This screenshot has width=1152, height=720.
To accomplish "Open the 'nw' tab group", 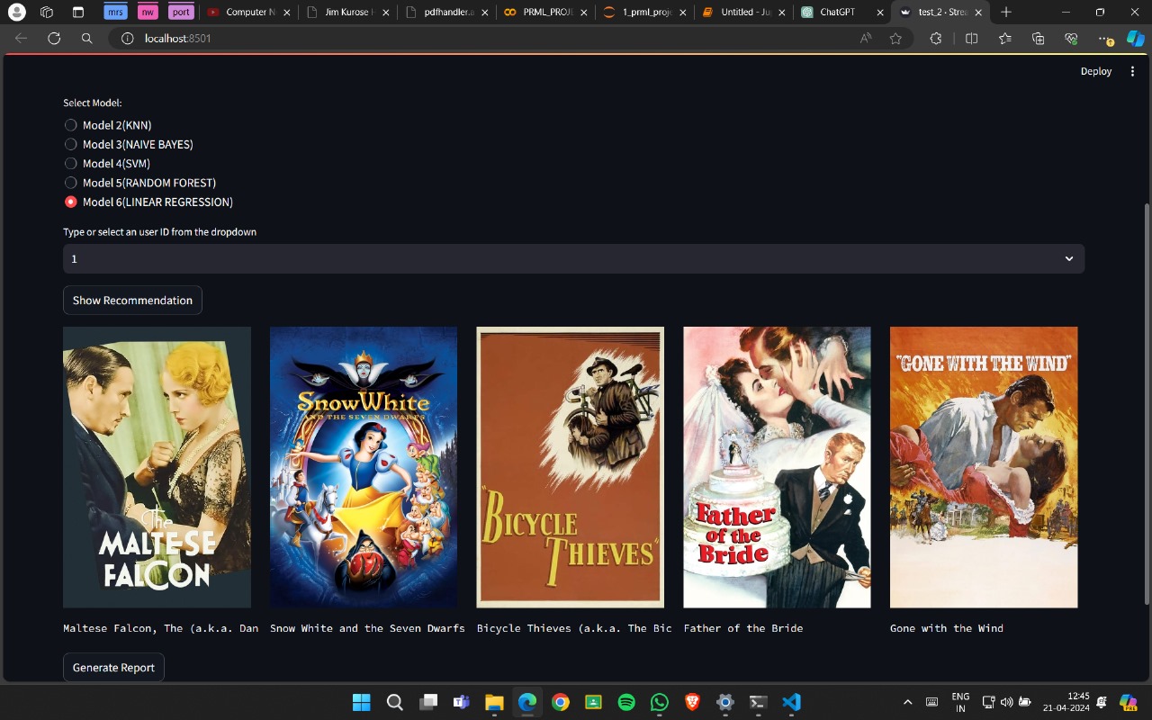I will coord(148,13).
